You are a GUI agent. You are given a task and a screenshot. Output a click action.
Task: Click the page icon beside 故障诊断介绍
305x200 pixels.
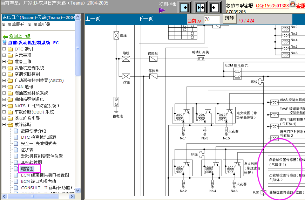click(x=16, y=131)
